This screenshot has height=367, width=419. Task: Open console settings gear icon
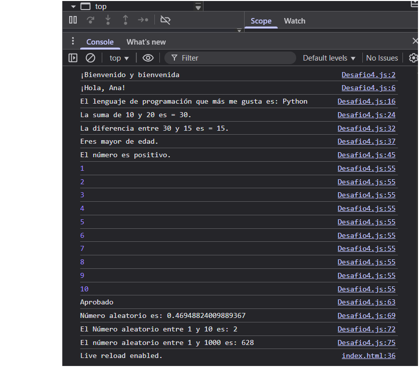pyautogui.click(x=413, y=58)
